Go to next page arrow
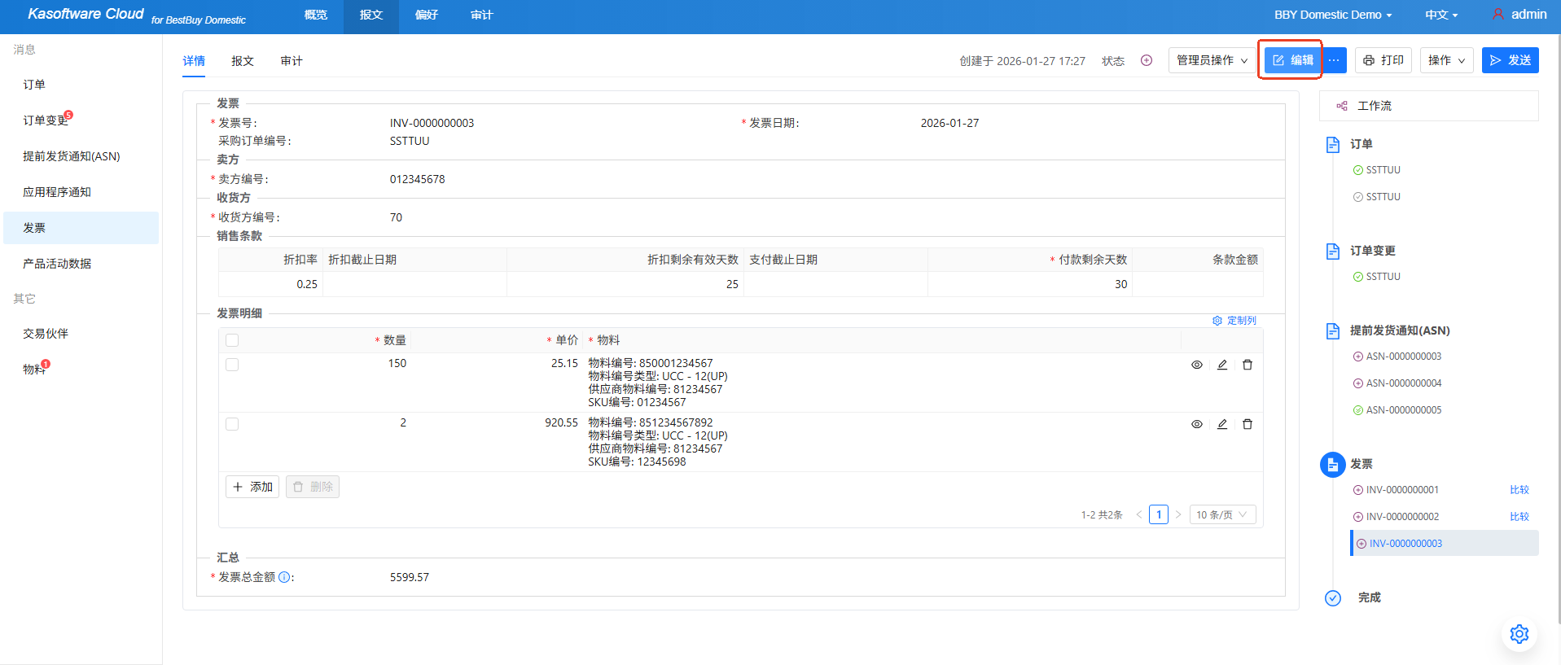1561x665 pixels. pyautogui.click(x=1178, y=514)
